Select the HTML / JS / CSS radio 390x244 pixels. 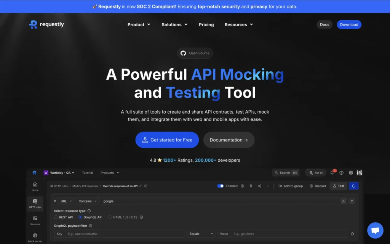click(110, 217)
